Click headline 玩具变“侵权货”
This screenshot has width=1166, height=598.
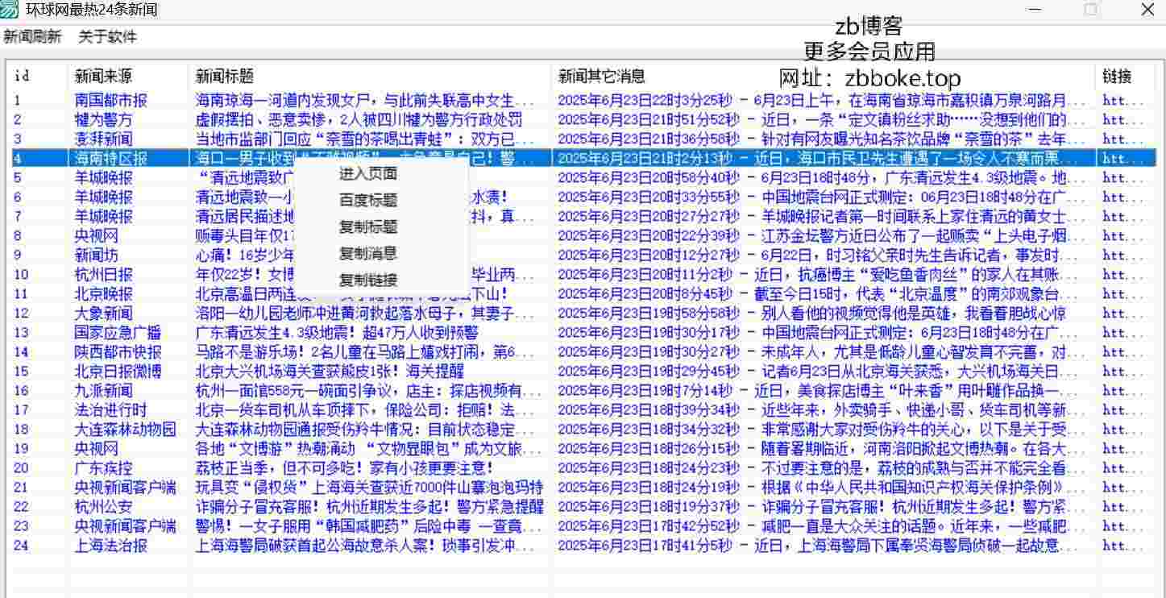click(x=370, y=488)
